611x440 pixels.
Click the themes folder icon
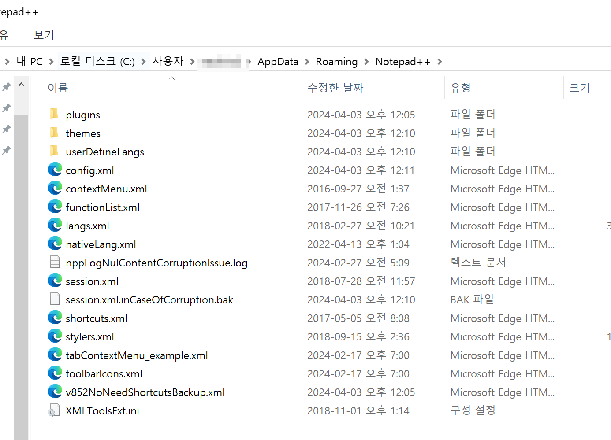tap(54, 133)
